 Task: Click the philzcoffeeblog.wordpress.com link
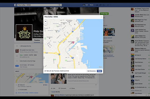pos(78,81)
